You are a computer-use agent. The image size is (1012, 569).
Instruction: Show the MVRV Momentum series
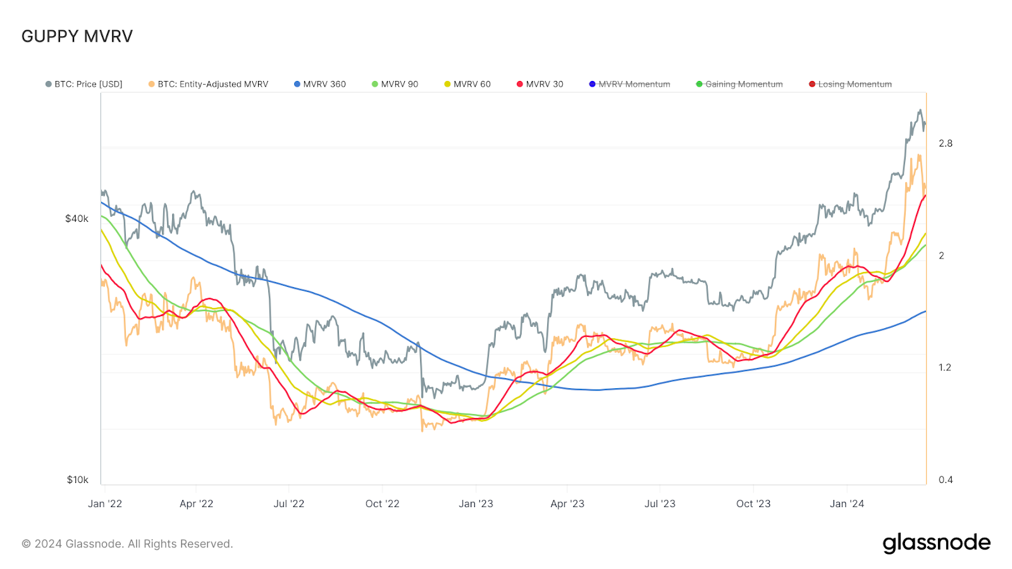[629, 84]
